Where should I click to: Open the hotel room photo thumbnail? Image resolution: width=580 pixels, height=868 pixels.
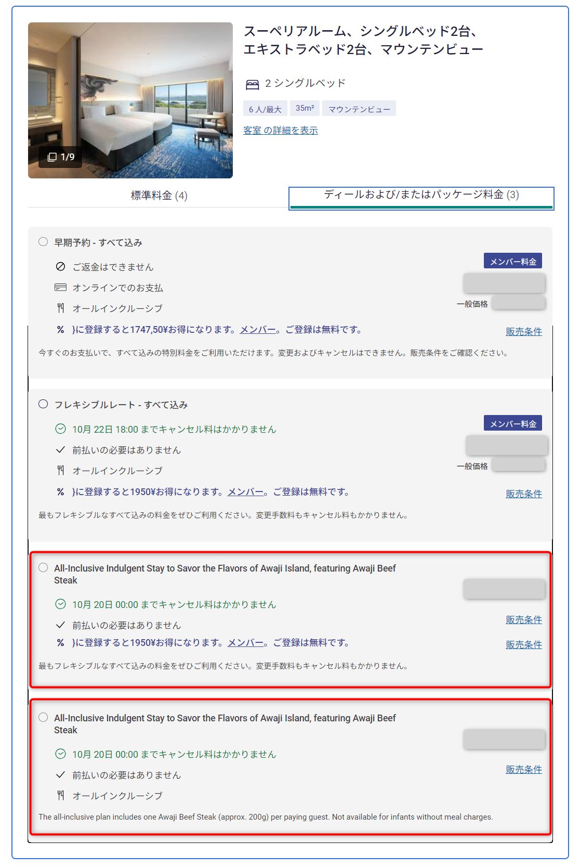click(130, 100)
